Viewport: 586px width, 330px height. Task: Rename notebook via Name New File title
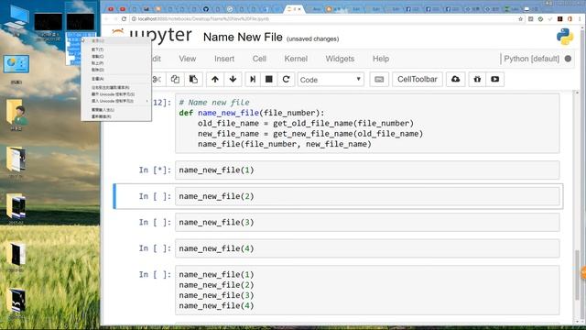click(243, 37)
